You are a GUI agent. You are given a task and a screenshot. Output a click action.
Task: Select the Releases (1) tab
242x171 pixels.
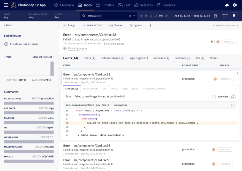click(x=161, y=58)
